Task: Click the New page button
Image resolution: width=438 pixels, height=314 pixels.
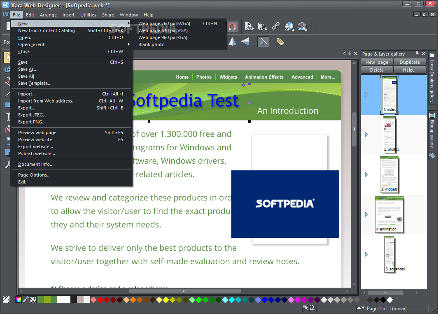Action: click(377, 62)
